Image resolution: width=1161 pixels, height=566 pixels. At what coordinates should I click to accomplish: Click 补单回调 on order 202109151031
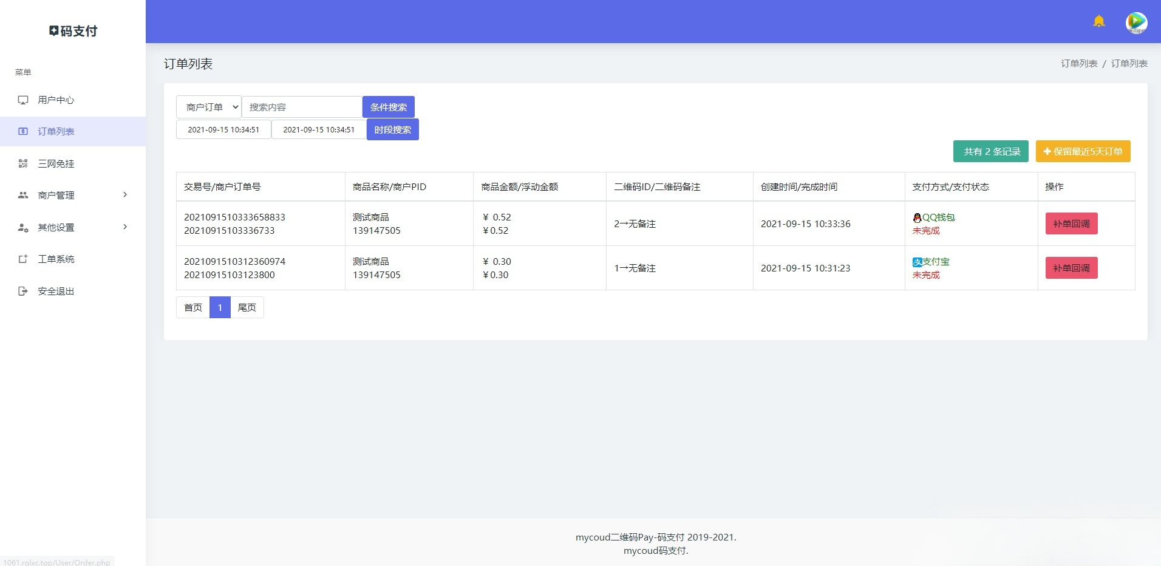pos(1071,267)
